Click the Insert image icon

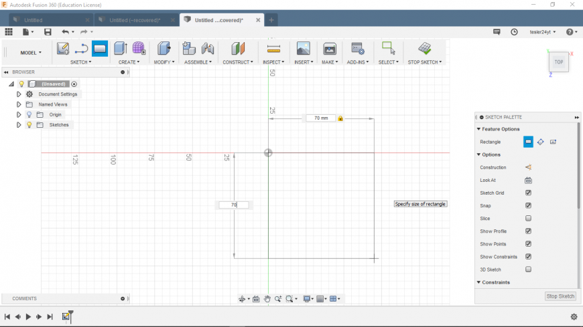303,49
